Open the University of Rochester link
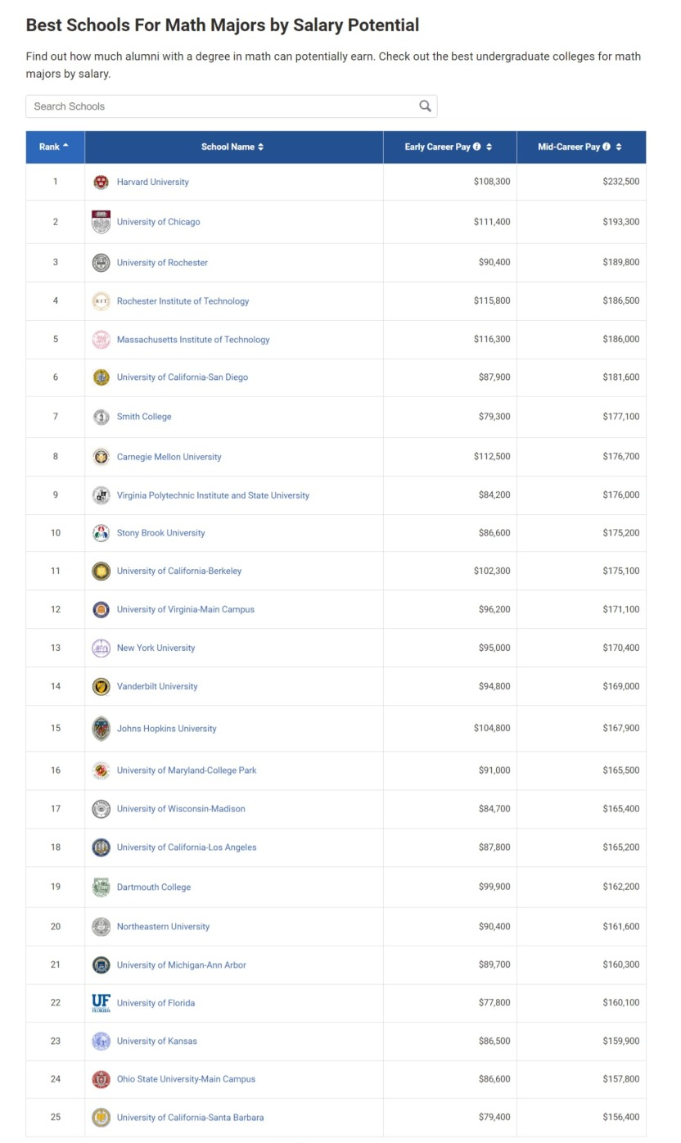The height and width of the screenshot is (1143, 681). [163, 263]
